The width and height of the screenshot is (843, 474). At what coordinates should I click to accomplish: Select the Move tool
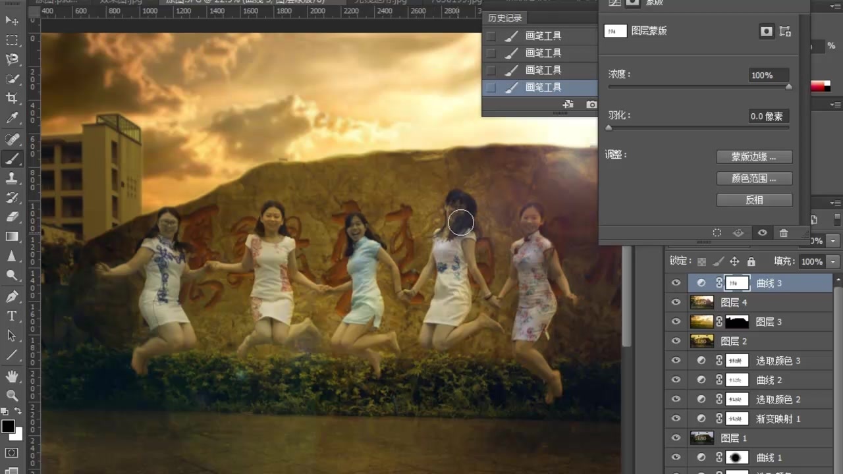pos(12,20)
